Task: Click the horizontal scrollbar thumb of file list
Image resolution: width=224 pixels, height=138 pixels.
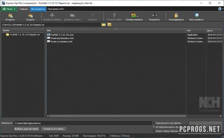Action: tap(118, 116)
